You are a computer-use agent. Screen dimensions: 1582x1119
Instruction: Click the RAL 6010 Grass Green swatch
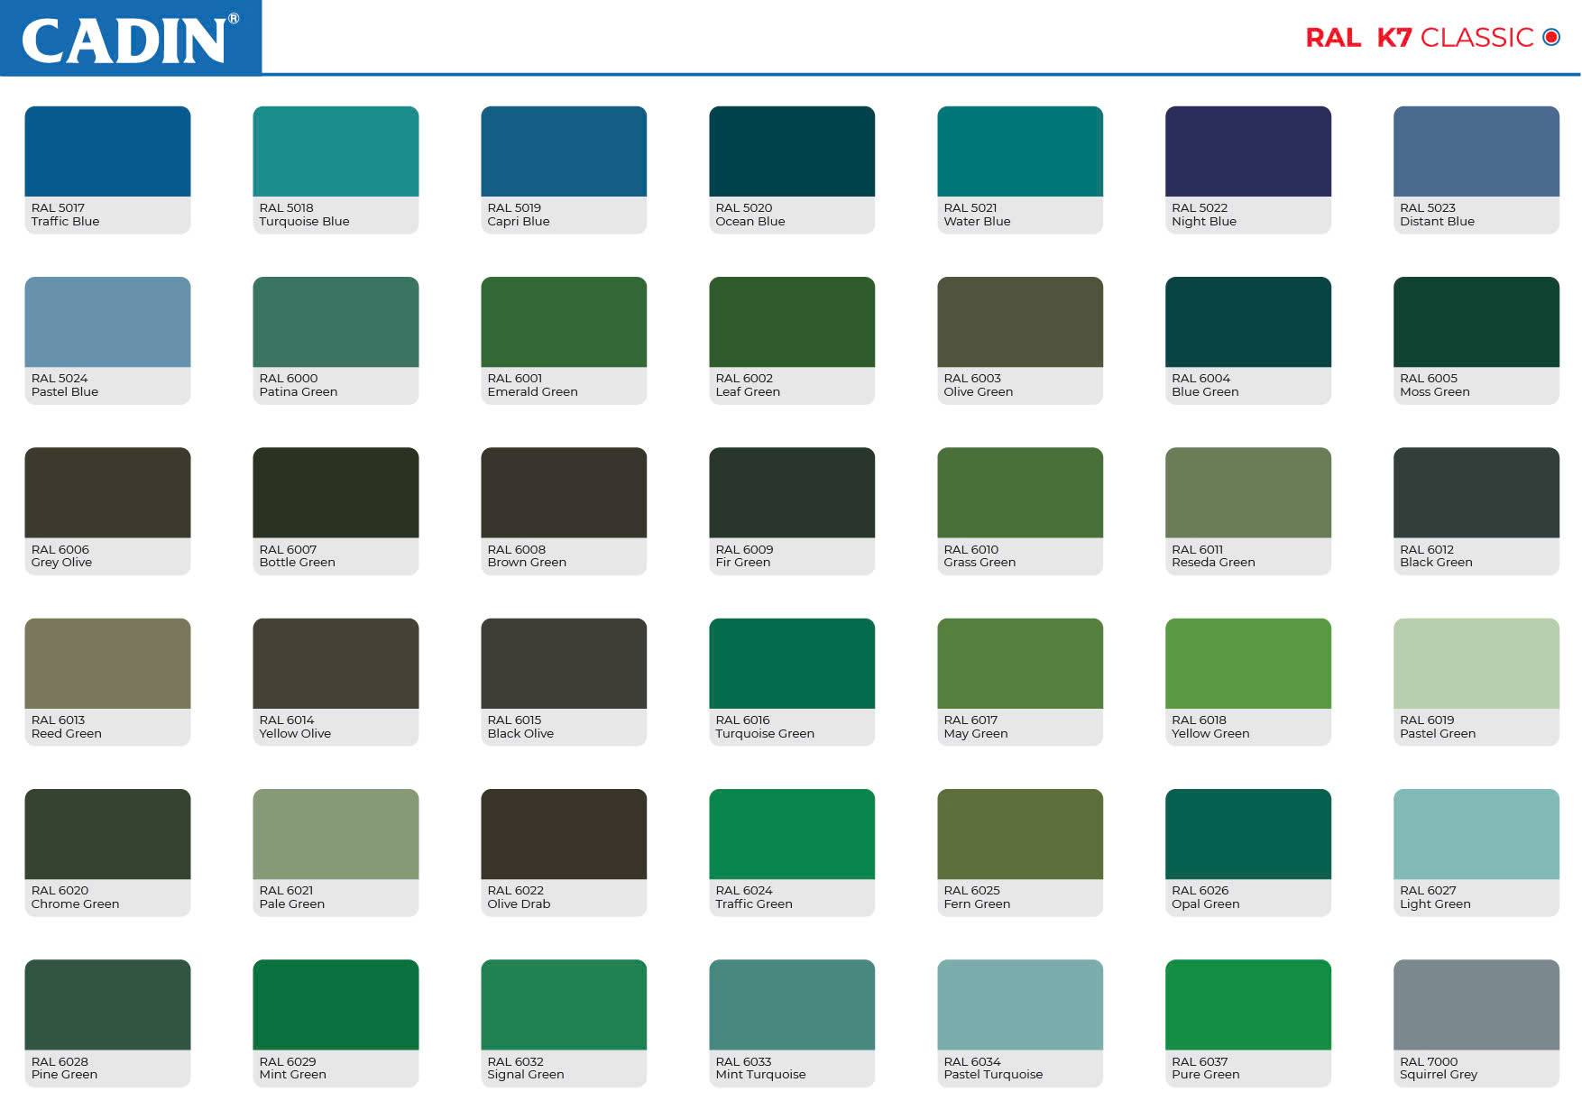tap(1020, 492)
